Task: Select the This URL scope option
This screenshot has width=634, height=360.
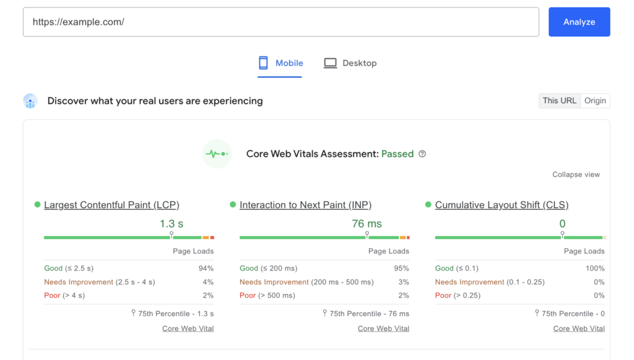Action: coord(559,101)
